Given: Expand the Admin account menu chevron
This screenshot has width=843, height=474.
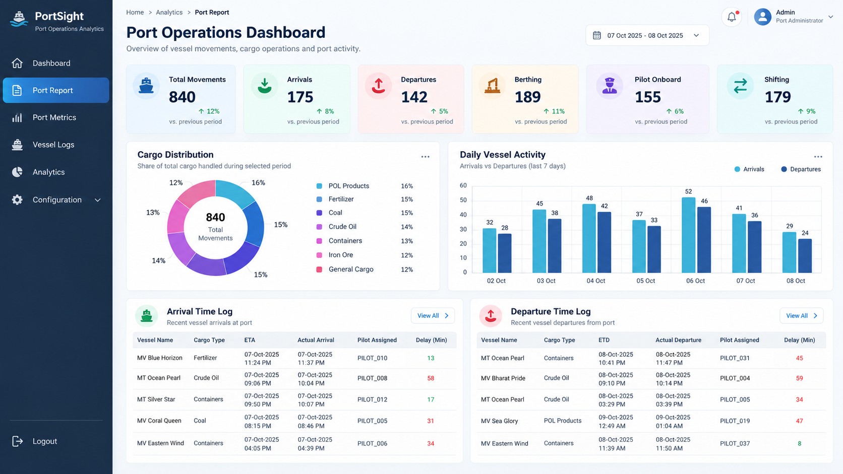Looking at the screenshot, I should tap(831, 17).
